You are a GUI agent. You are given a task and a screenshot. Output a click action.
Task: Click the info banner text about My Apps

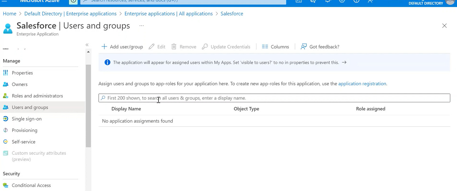[226, 62]
